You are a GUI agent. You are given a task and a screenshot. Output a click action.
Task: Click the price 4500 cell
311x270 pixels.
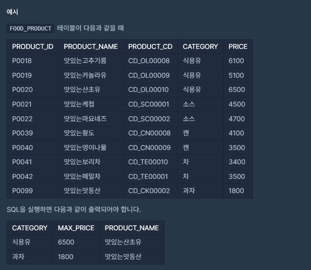[238, 104]
